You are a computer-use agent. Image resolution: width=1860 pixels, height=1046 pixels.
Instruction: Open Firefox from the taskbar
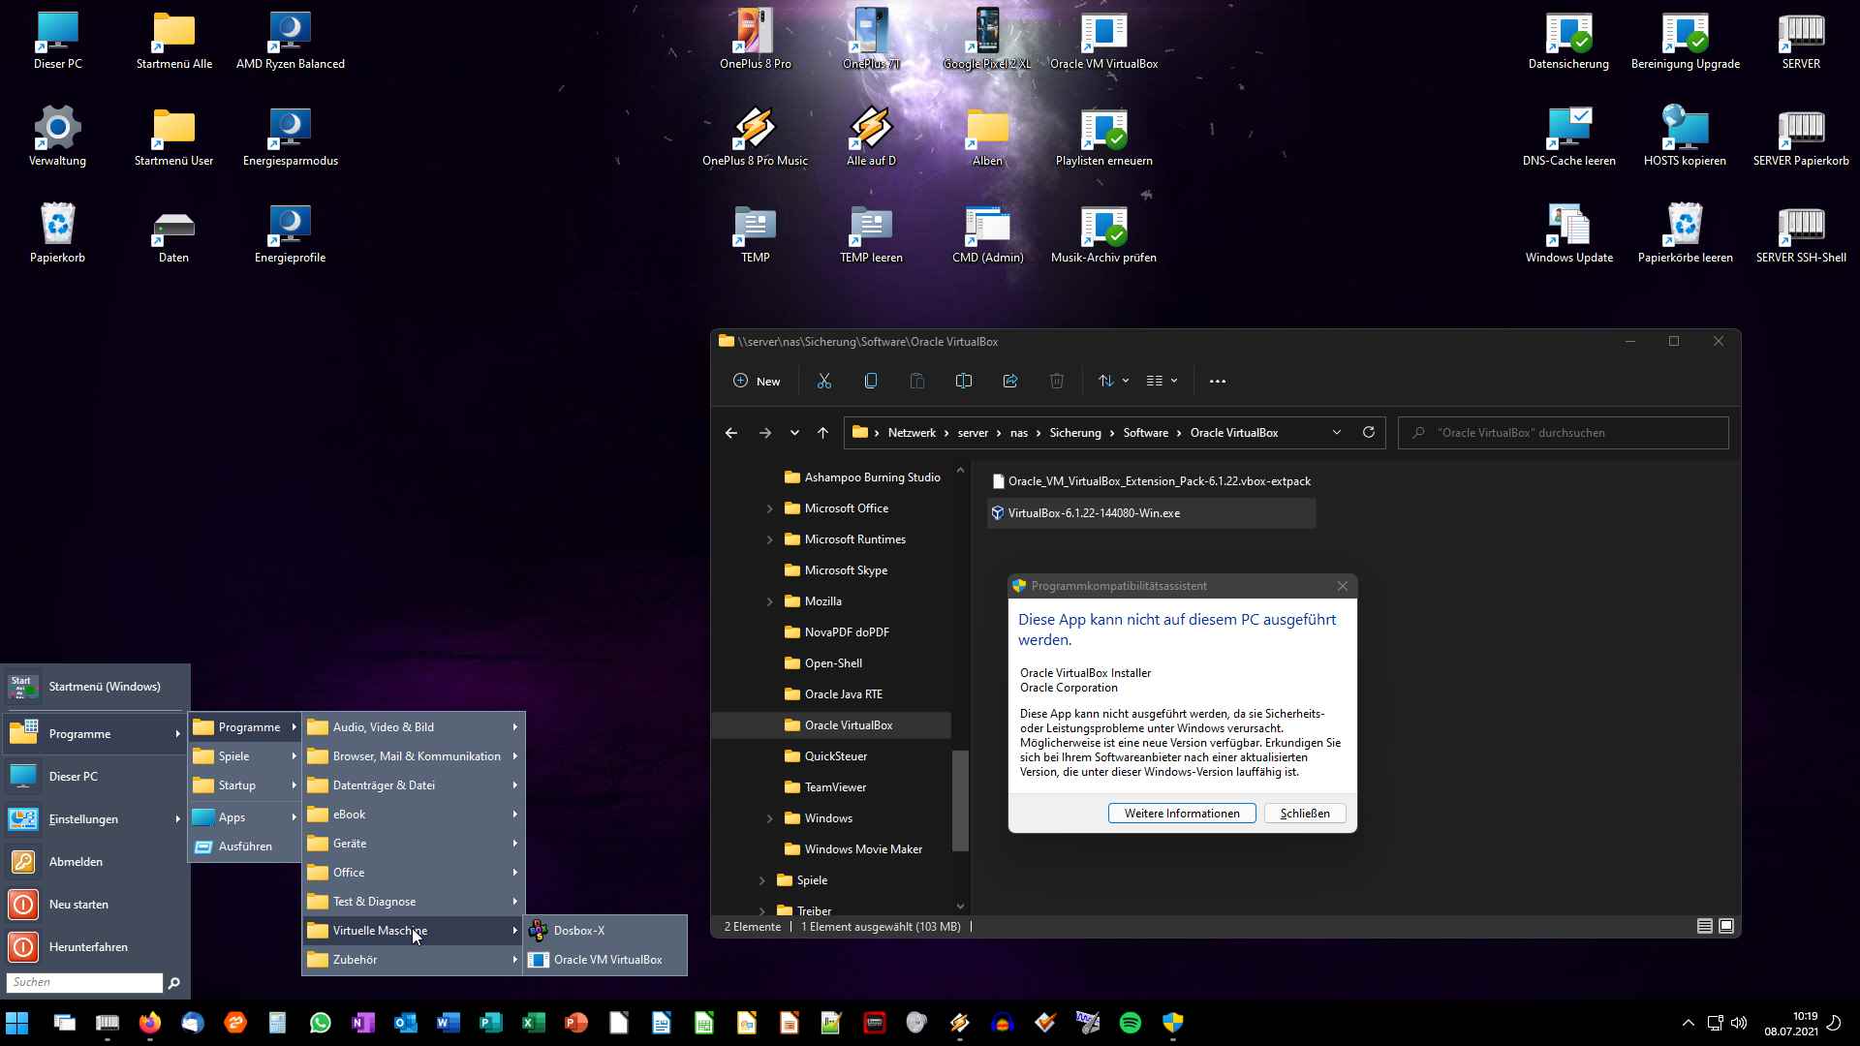(x=150, y=1023)
